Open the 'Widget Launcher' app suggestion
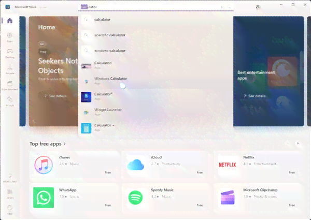The height and width of the screenshot is (220, 311). (155, 112)
